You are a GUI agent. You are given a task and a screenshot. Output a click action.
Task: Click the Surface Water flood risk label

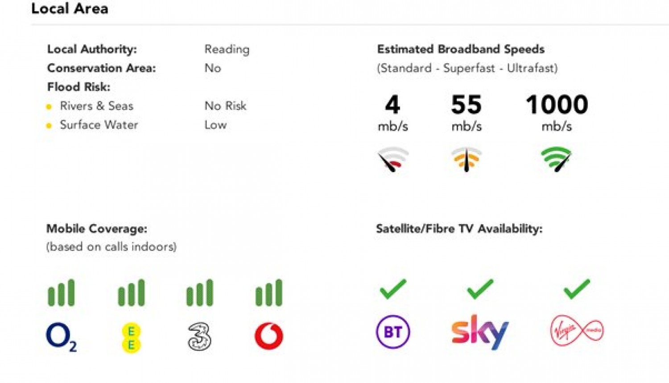point(99,125)
